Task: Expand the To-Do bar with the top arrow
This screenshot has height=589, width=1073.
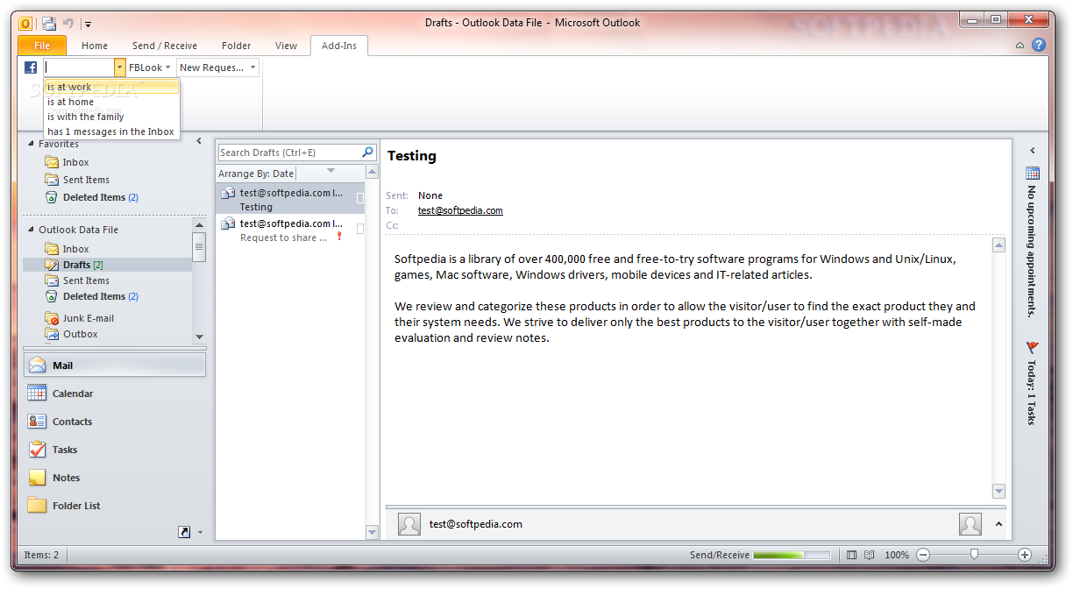Action: (1033, 151)
